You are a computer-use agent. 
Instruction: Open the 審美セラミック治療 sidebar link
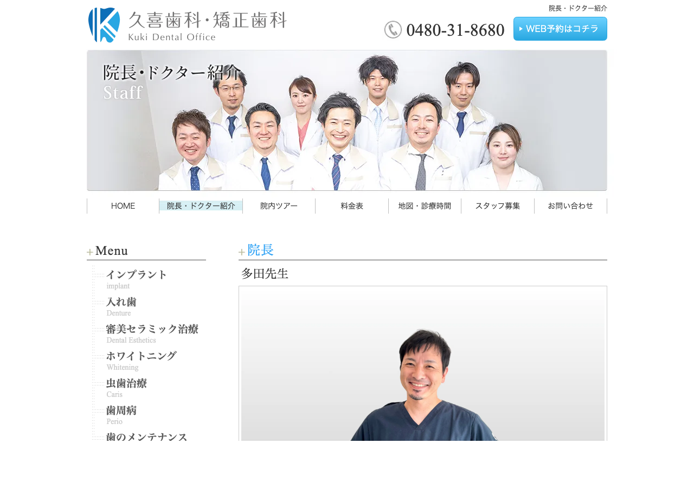152,333
